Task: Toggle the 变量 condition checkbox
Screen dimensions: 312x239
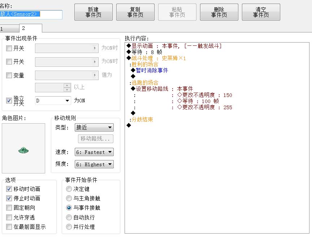Action: coord(9,75)
